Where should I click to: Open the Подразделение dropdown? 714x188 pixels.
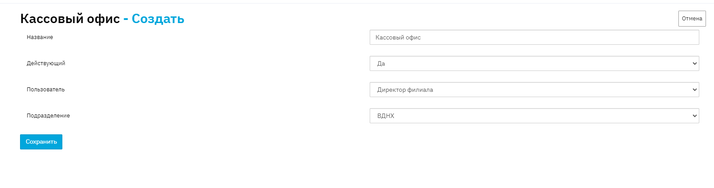pyautogui.click(x=534, y=116)
